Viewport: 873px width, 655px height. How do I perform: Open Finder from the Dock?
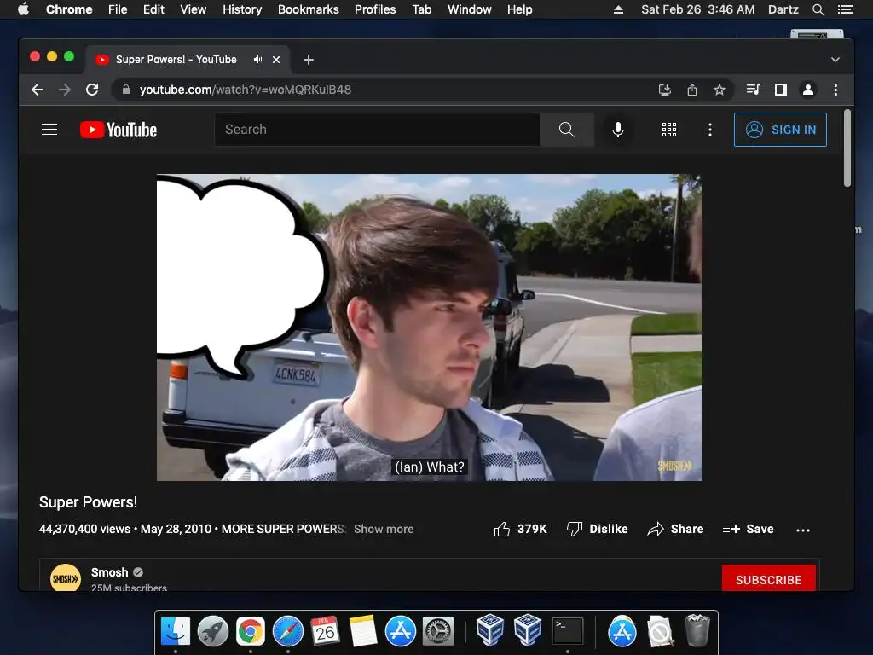[x=176, y=631]
